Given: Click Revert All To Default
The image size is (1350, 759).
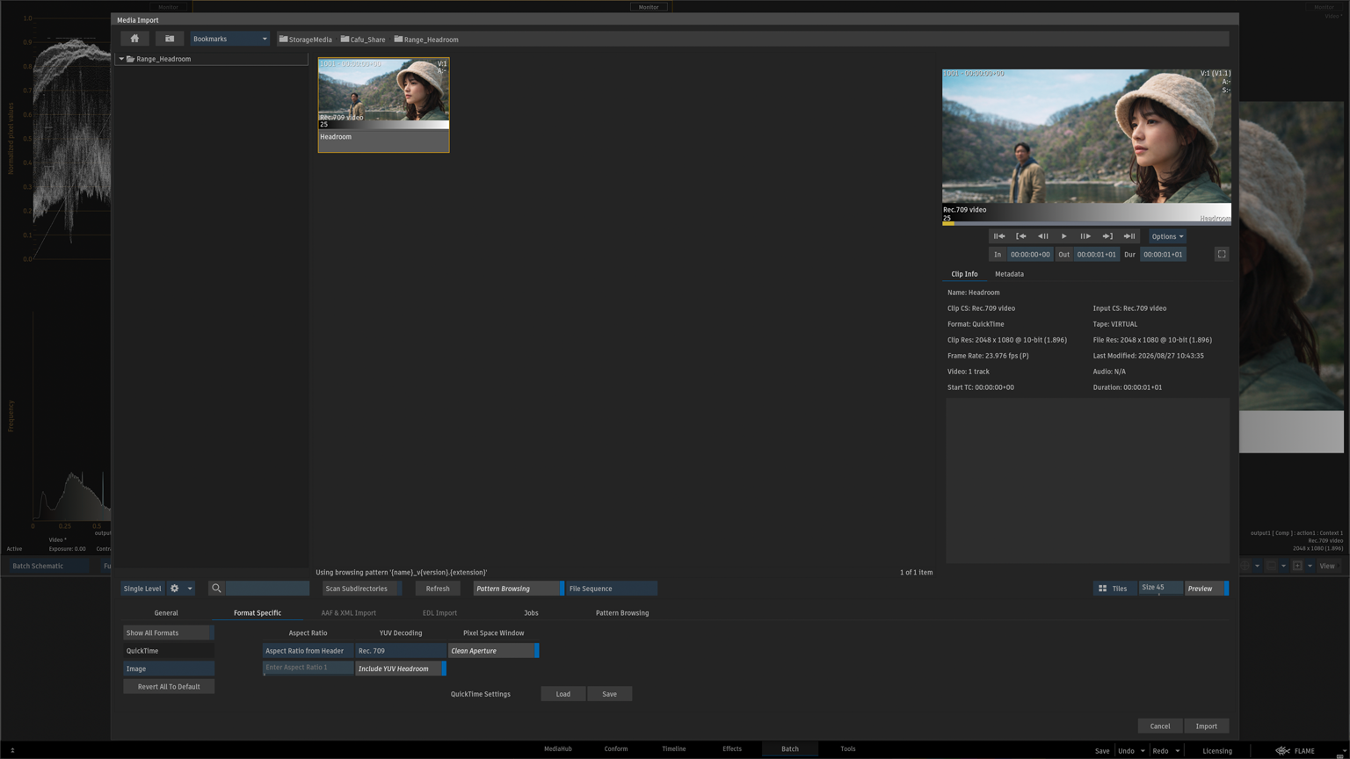Looking at the screenshot, I should coord(169,687).
